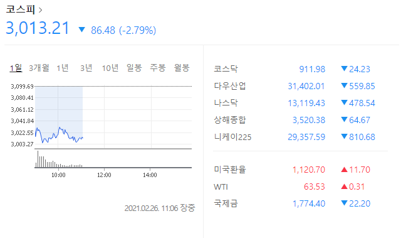Click the 3,041.84 y-axis label
This screenshot has height=238, width=401.
pos(23,121)
